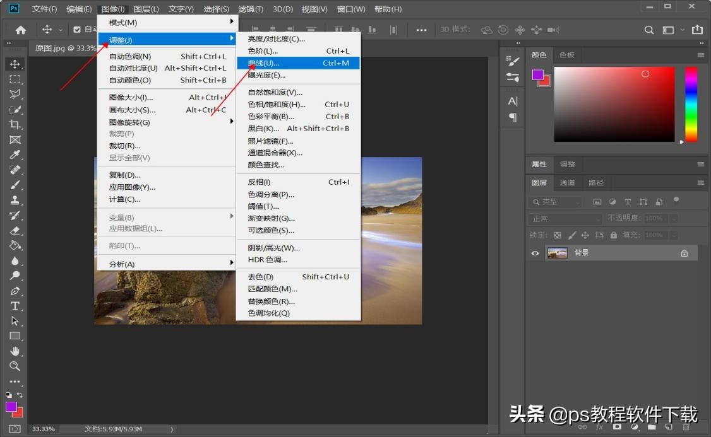
Task: Select the Paint Bucket tool
Action: click(x=15, y=245)
